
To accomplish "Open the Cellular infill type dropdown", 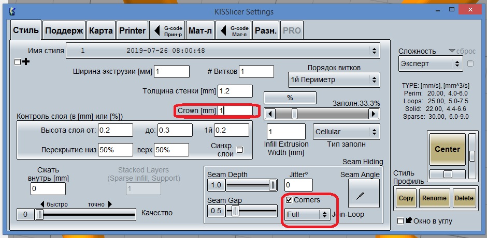I will 346,132.
